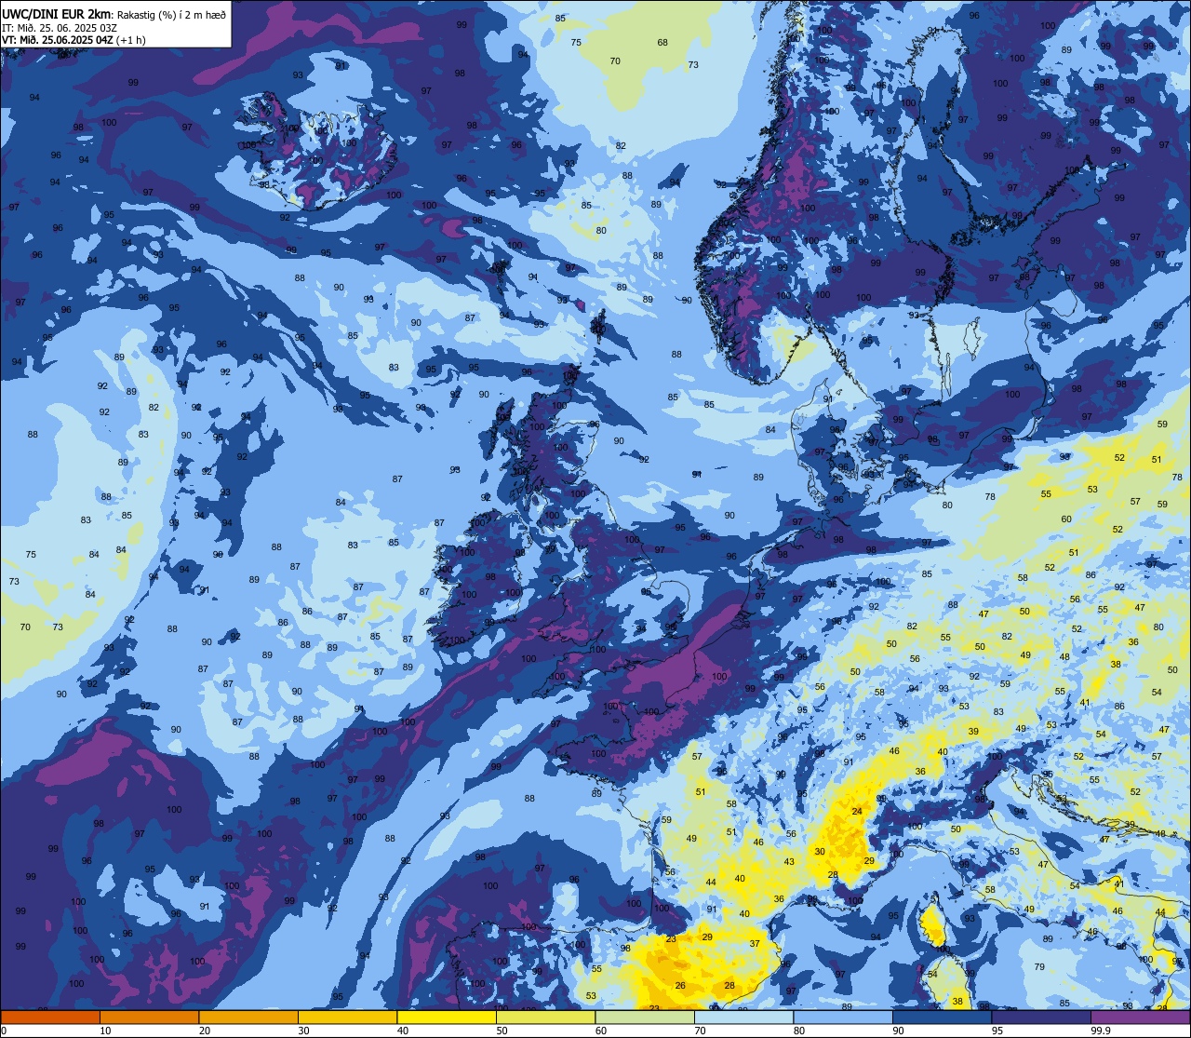Click the humidity value "79" on the map
Image resolution: width=1191 pixels, height=1038 pixels.
(x=1039, y=967)
